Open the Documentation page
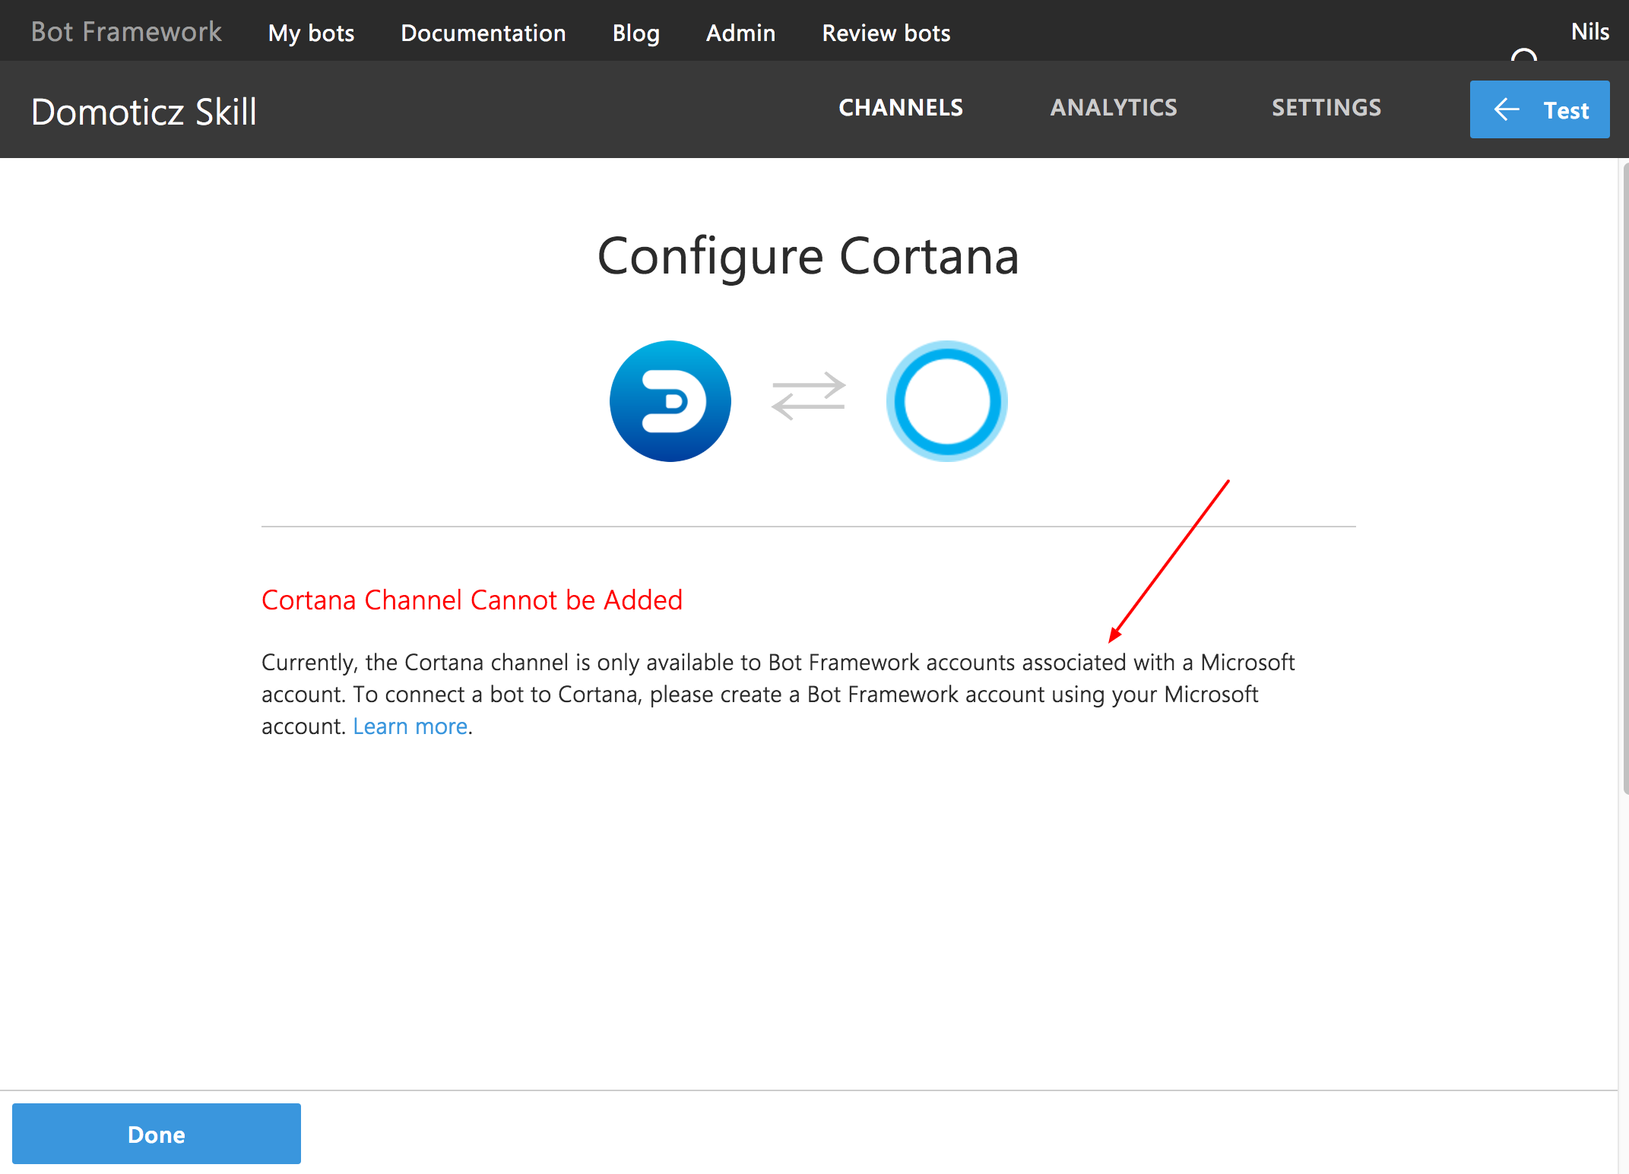The width and height of the screenshot is (1629, 1174). 483,33
